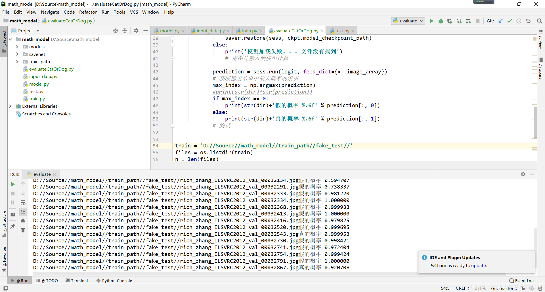545x292 pixels.
Task: Revert changes with the rollback arrow
Action: tap(528, 21)
